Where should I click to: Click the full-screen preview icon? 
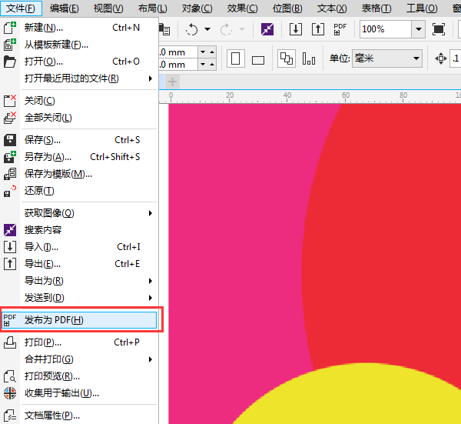(x=439, y=29)
